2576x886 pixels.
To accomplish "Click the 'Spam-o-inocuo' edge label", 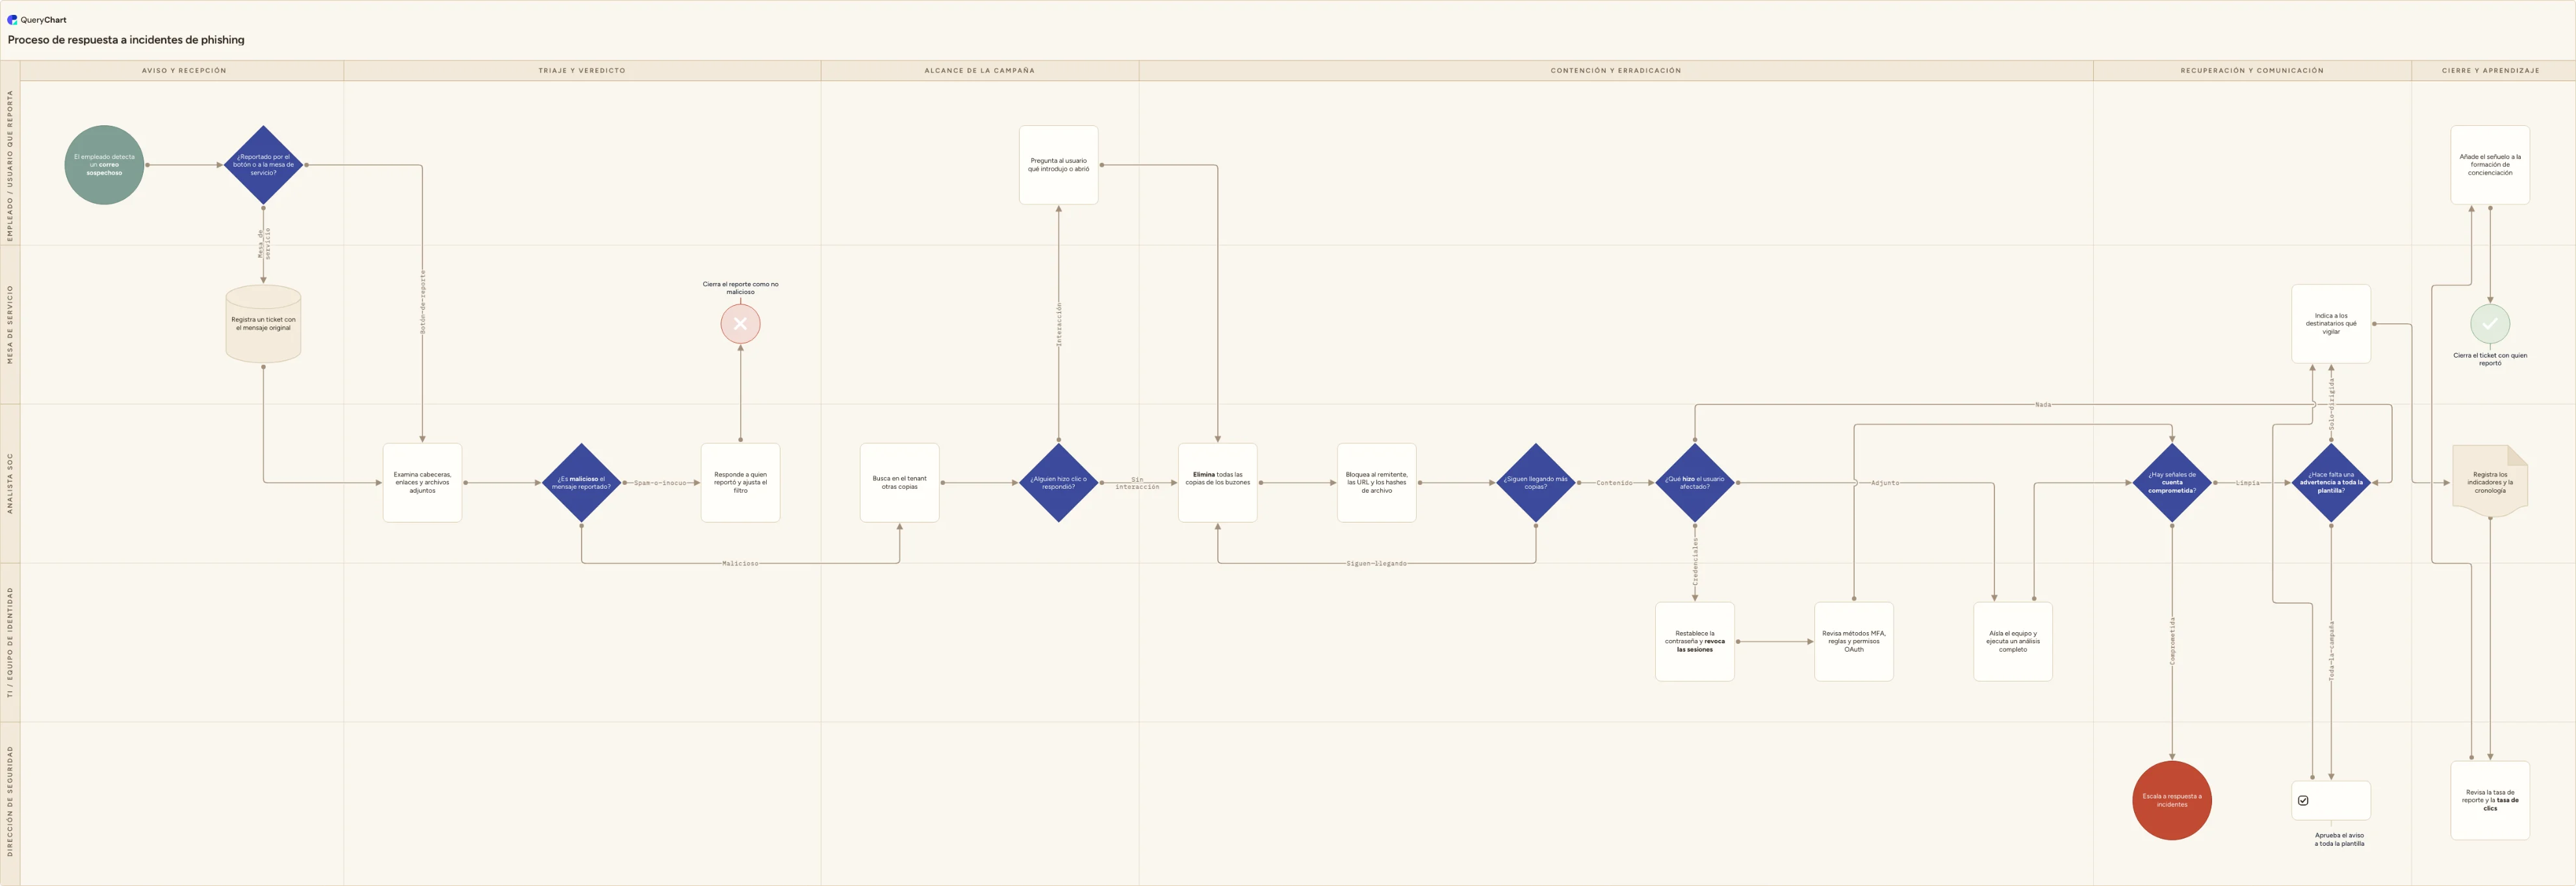I will click(660, 482).
